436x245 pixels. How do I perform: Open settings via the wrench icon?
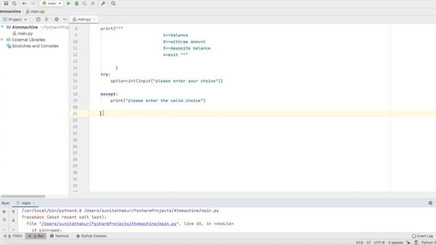[103, 3]
